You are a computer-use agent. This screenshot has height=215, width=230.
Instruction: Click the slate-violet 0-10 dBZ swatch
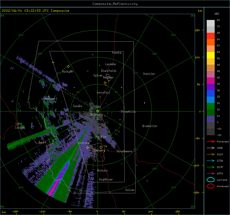(x=211, y=119)
